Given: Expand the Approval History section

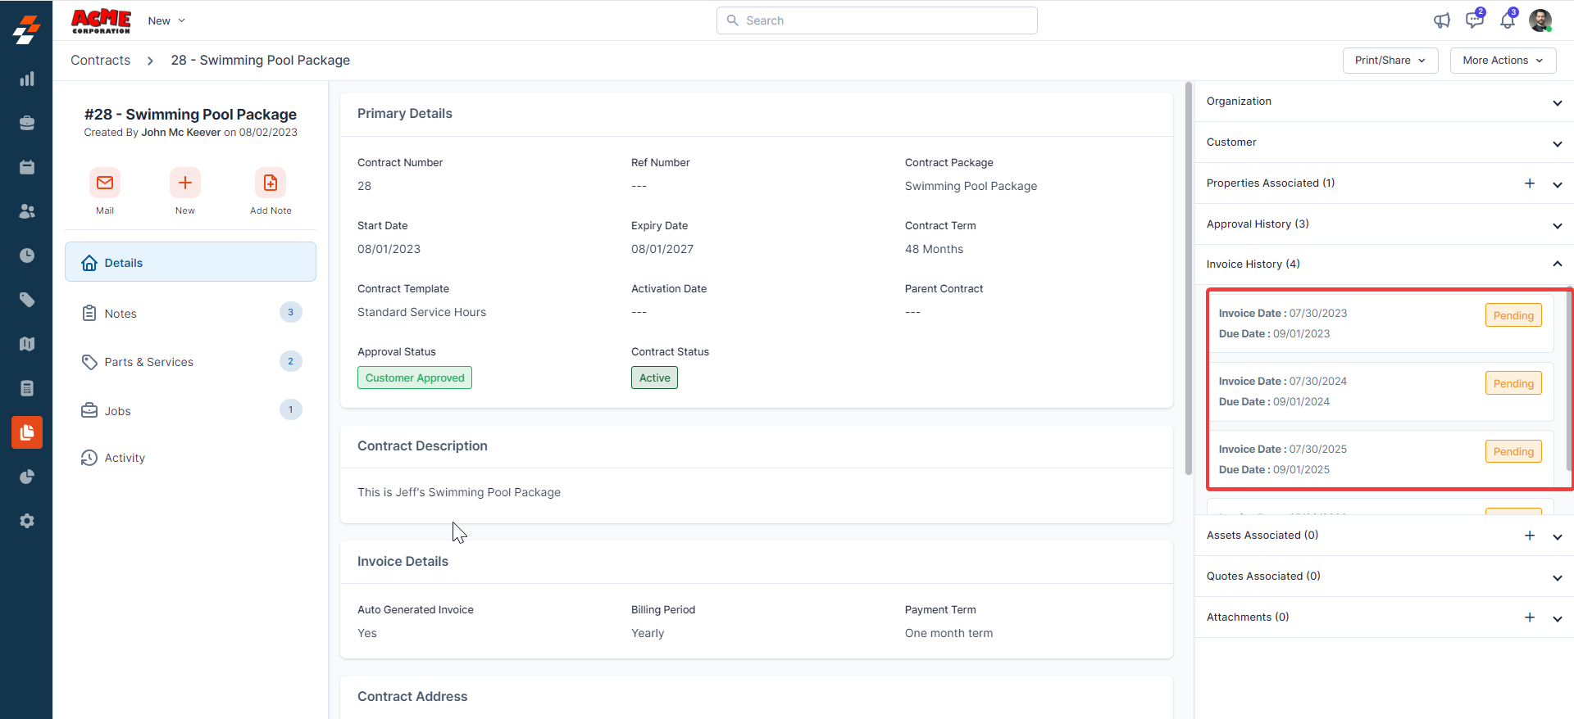Looking at the screenshot, I should 1557,225.
